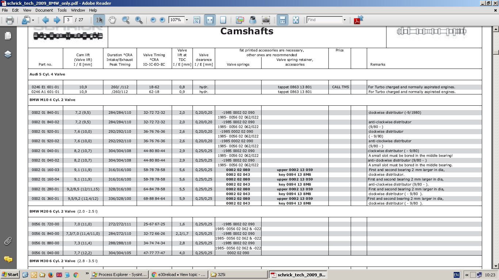Click the 'CALL TMS' price cell

coord(340,87)
